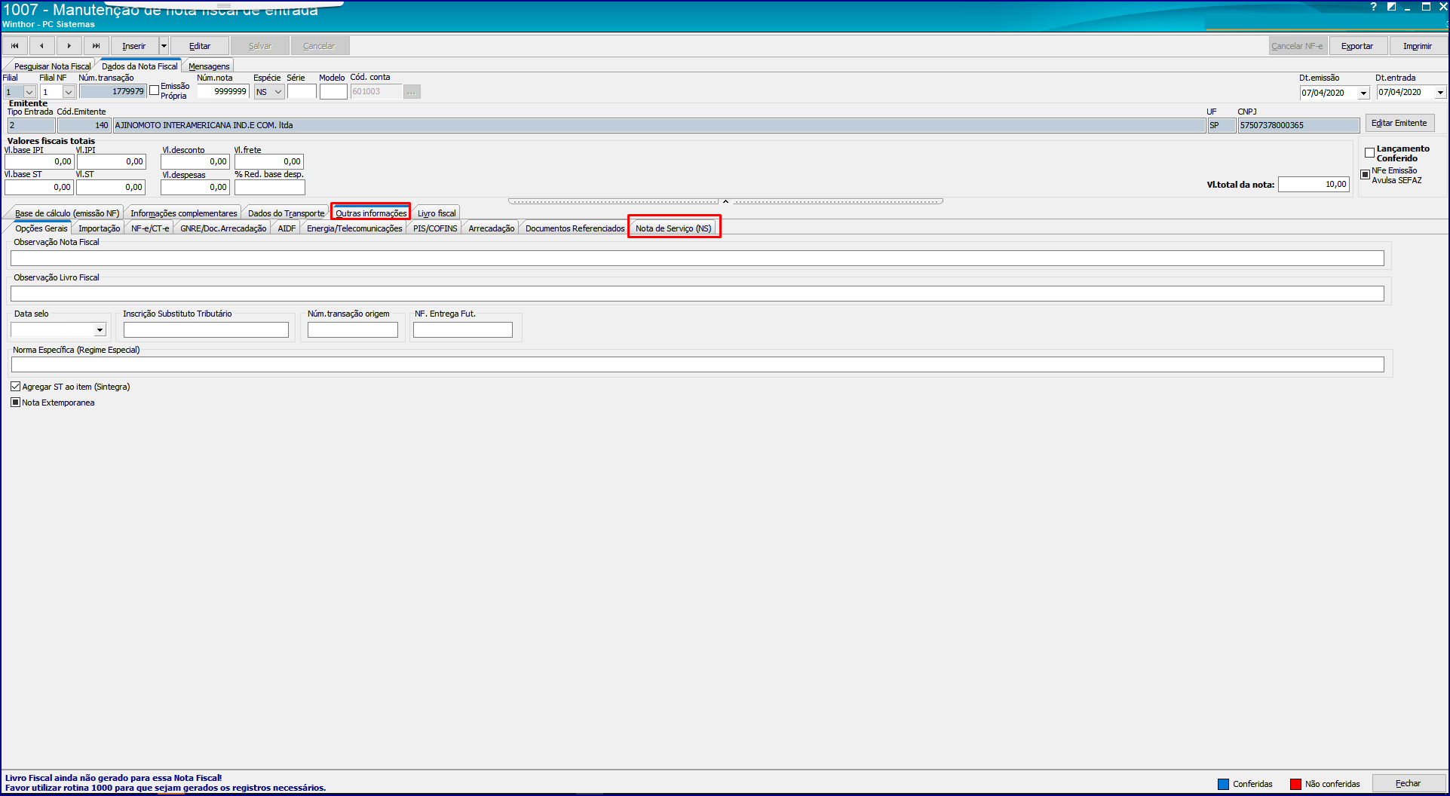1450x796 pixels.
Task: Click Observação Nota Fiscal field
Action: [x=697, y=258]
